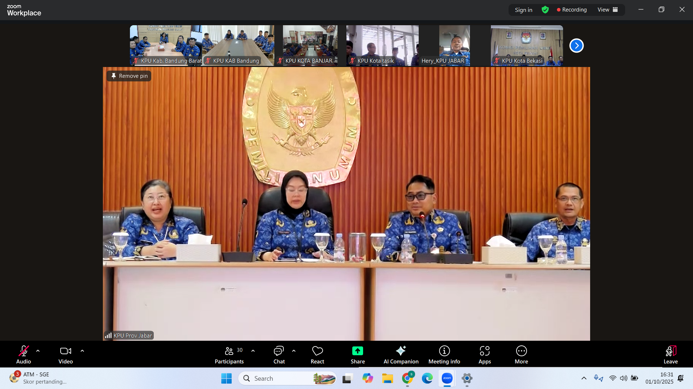This screenshot has width=693, height=389.
Task: Expand audio settings arrow next to Audio
Action: click(x=38, y=351)
